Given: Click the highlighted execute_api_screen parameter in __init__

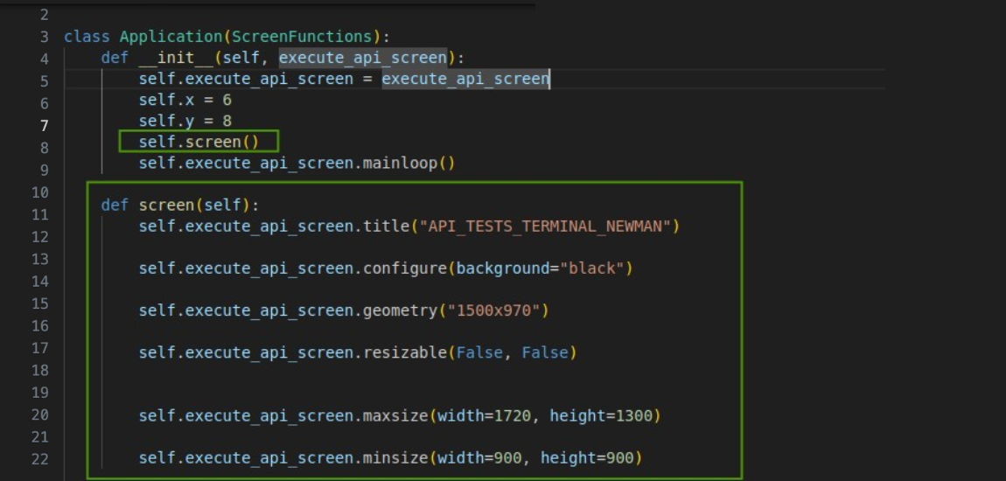Looking at the screenshot, I should pyautogui.click(x=362, y=58).
